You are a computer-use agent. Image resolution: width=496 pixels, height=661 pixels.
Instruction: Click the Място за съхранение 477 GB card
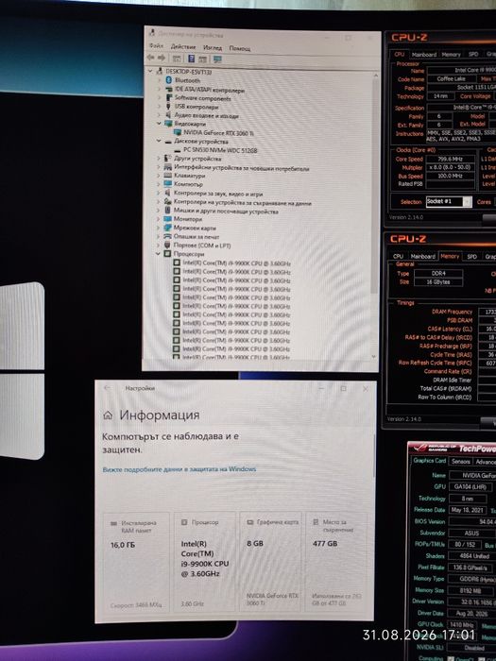(x=336, y=563)
